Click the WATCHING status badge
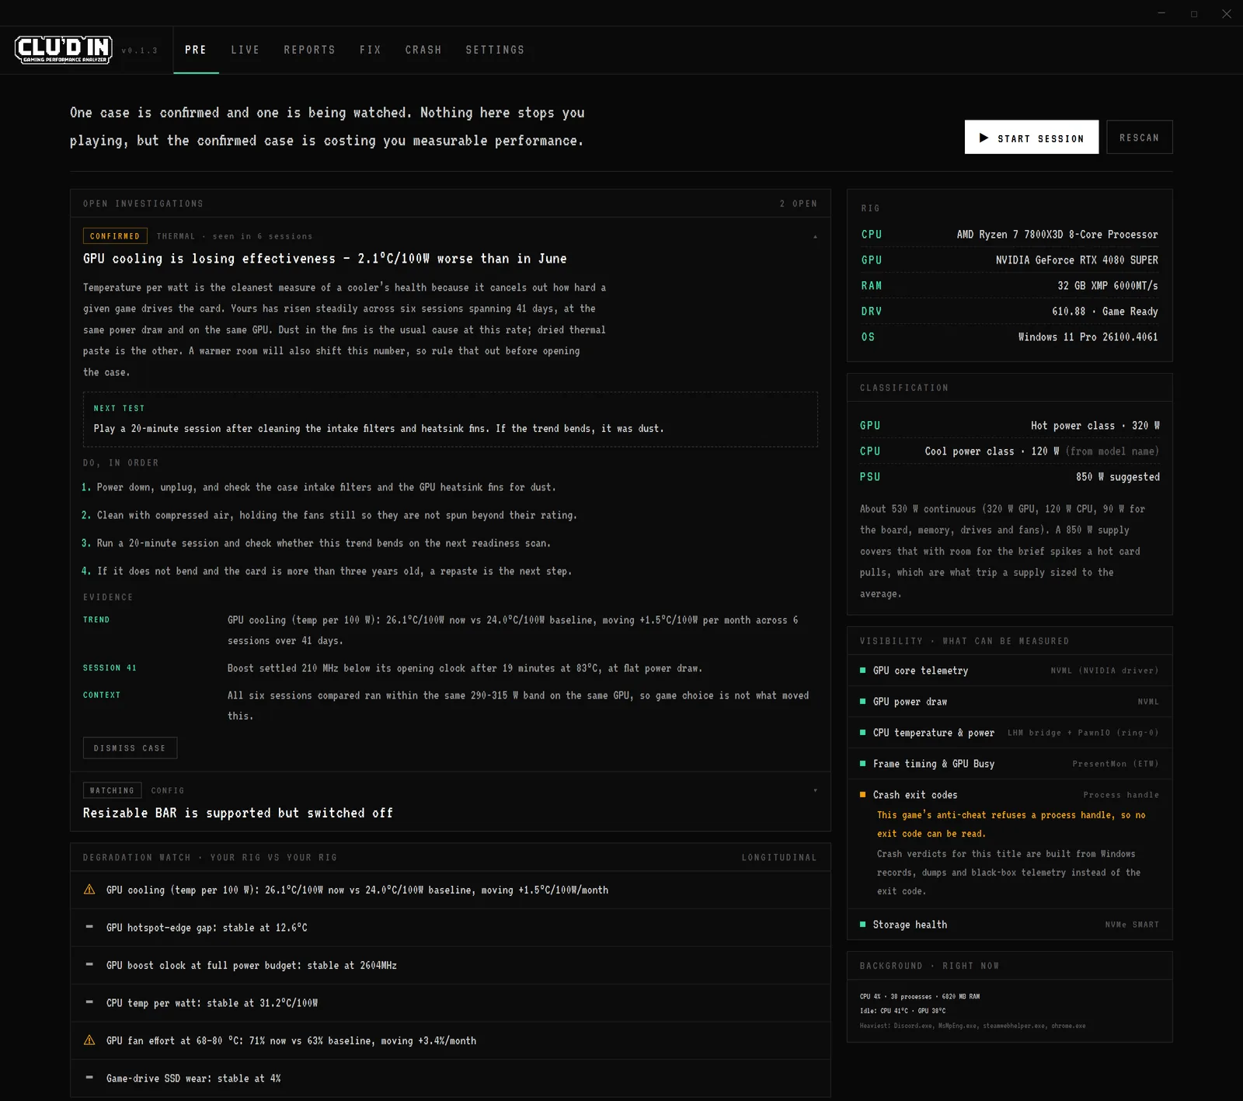The image size is (1243, 1101). (x=112, y=790)
